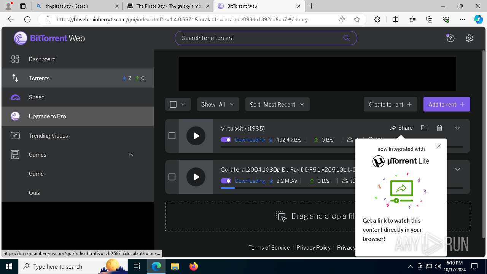Share the Virtuosity (1995) torrent
The image size is (487, 274).
pos(401,128)
